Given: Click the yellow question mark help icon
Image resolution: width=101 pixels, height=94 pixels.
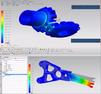Looking at the screenshot, I should (16, 53).
